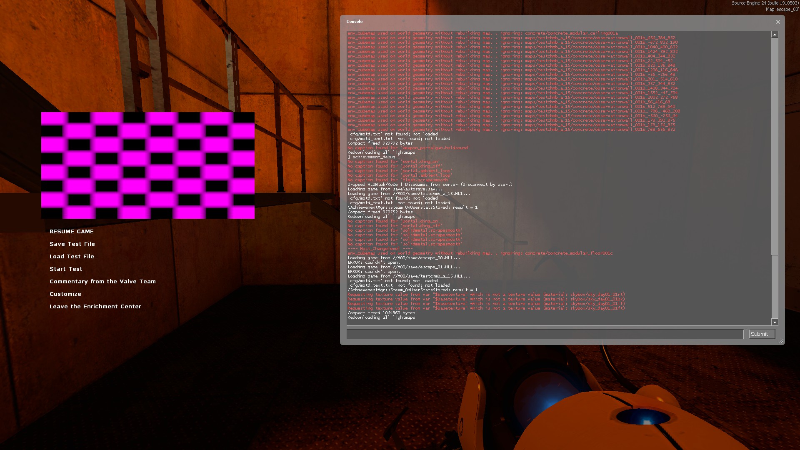Screen dimensions: 800x450
Task: Click 'Loading game from save\autosave.sav...' line
Action: tap(395, 189)
